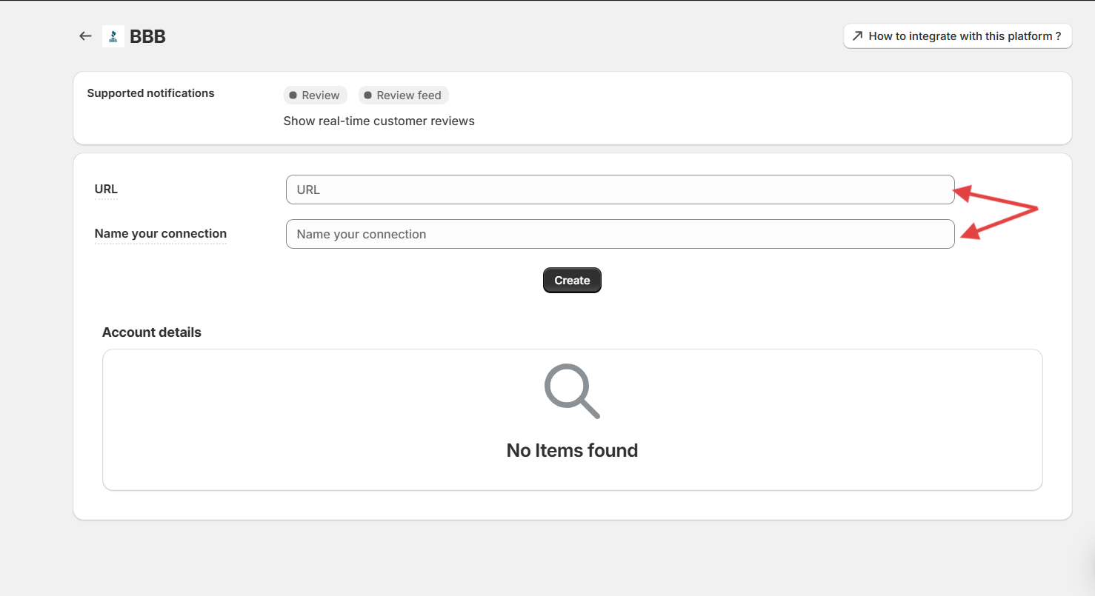Viewport: 1095px width, 596px height.
Task: Click the BBB page title
Action: click(x=147, y=36)
